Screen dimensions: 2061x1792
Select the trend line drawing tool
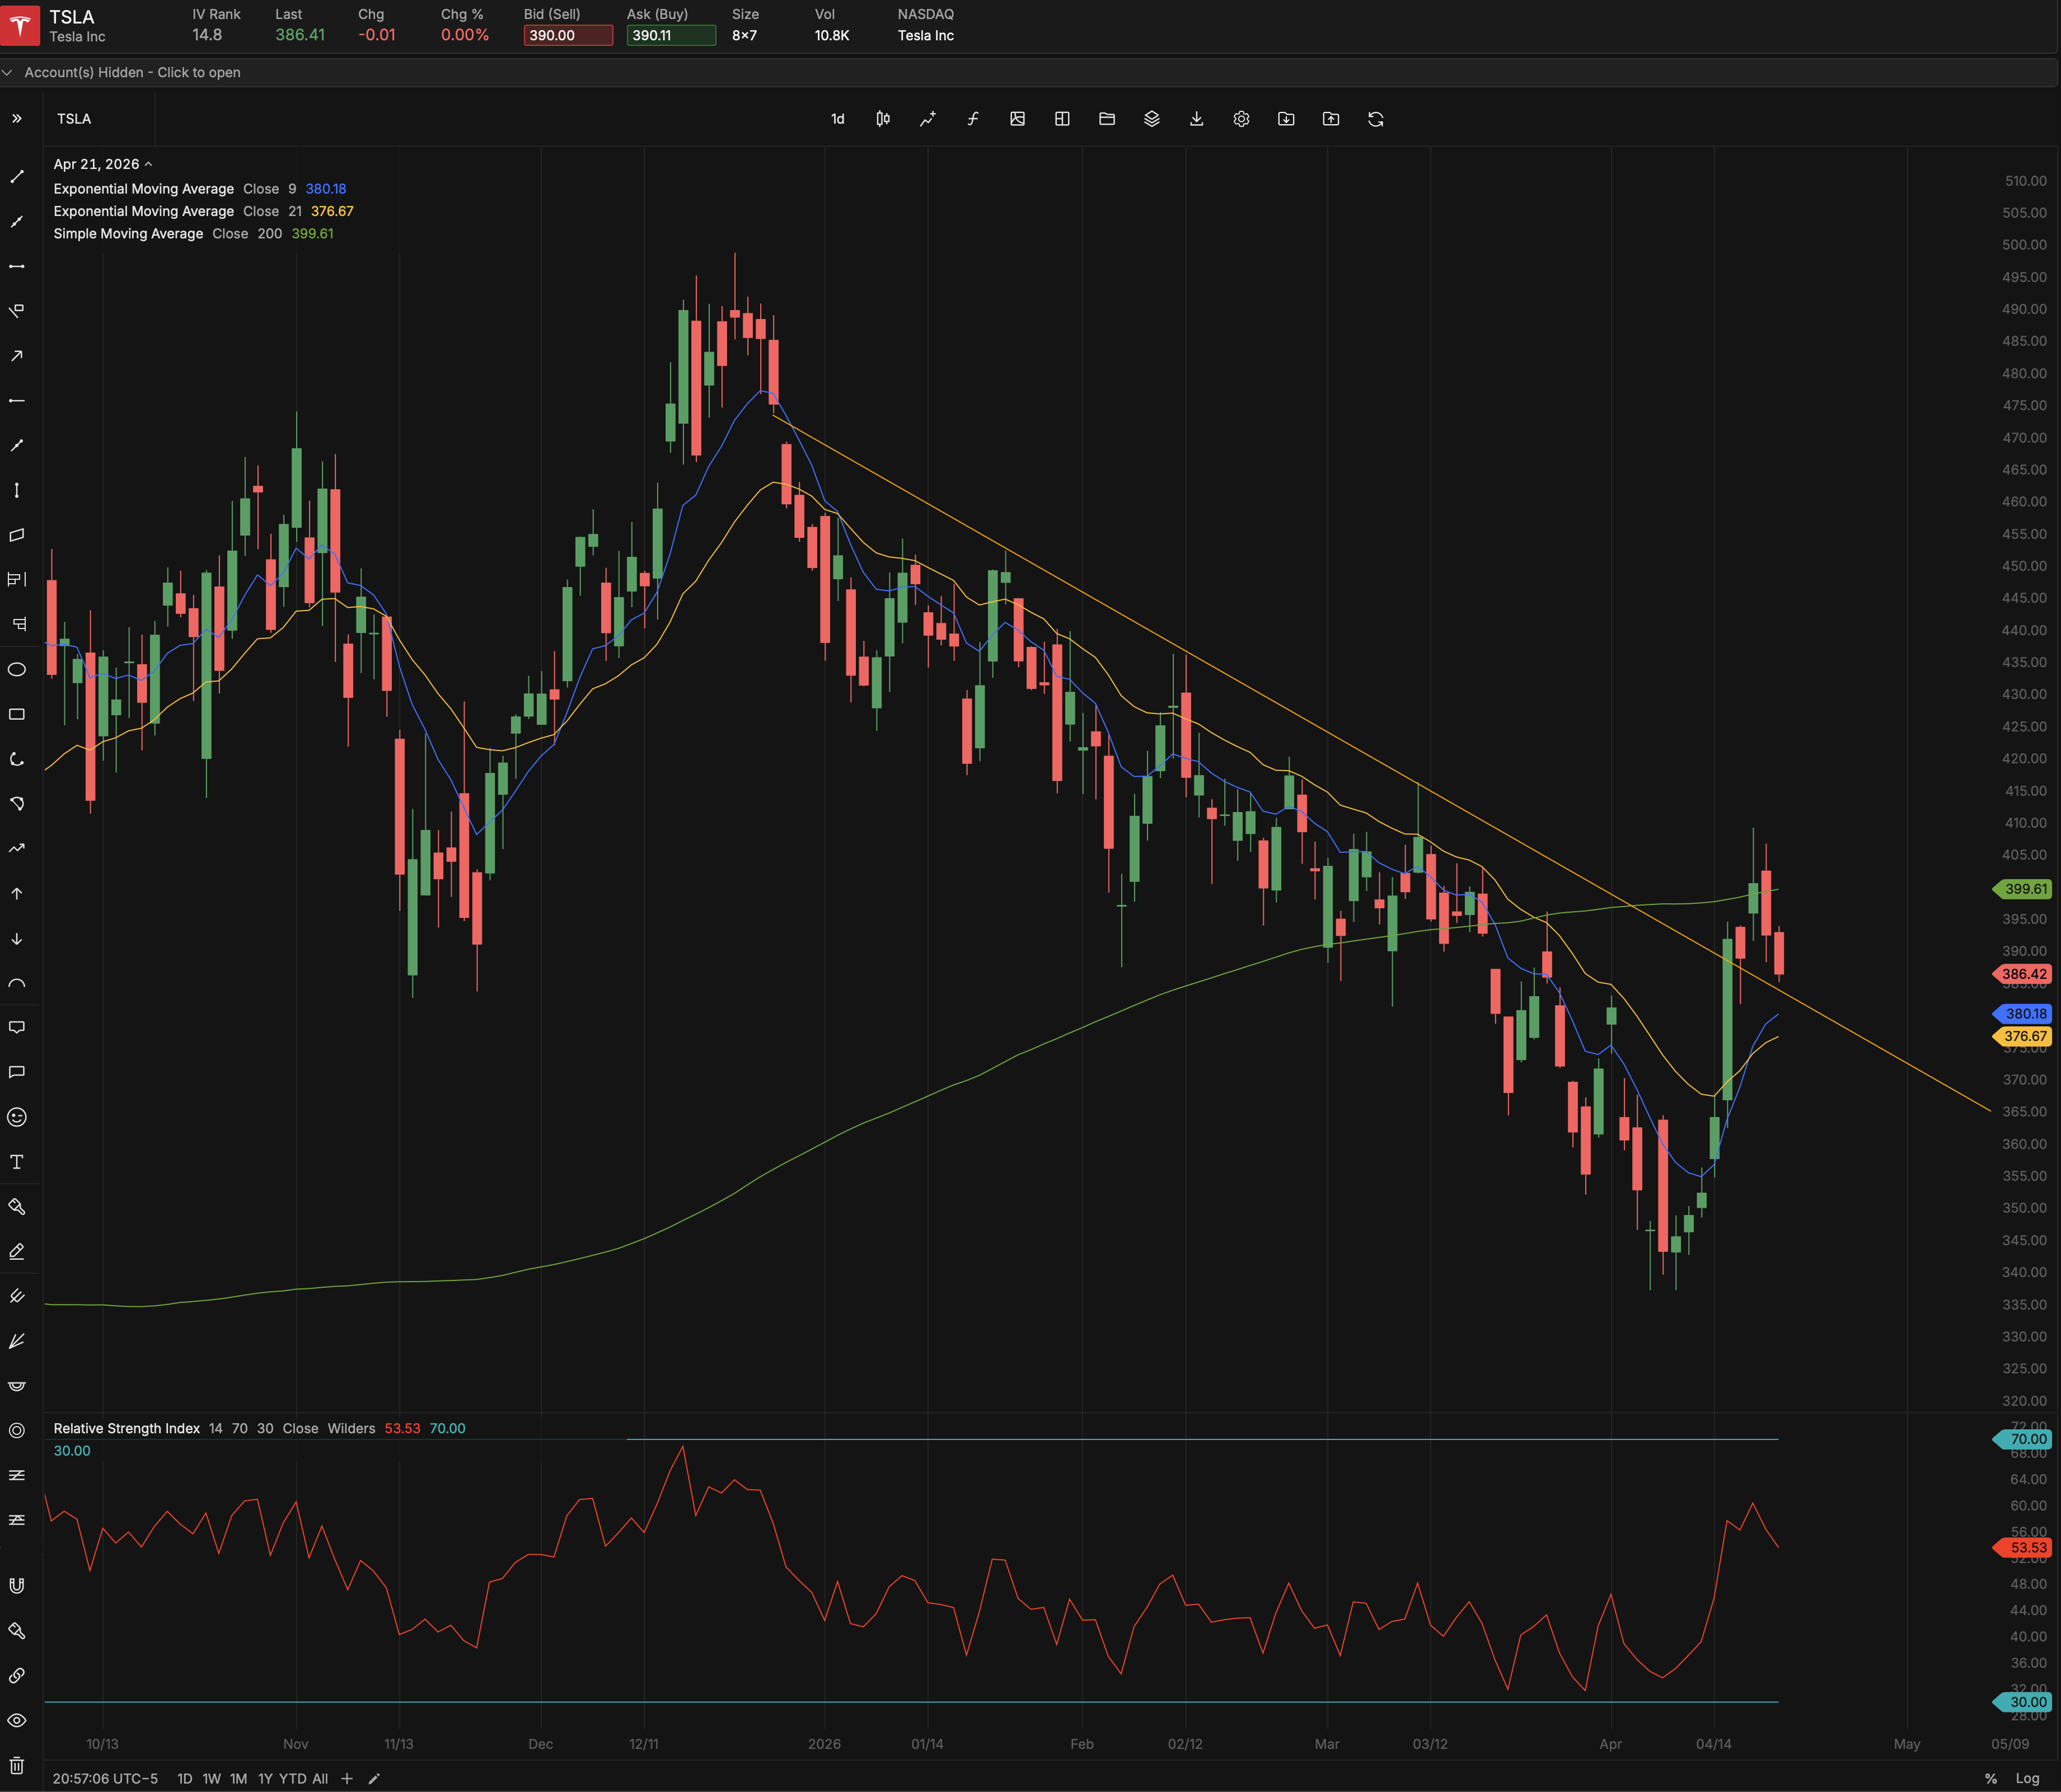click(17, 177)
